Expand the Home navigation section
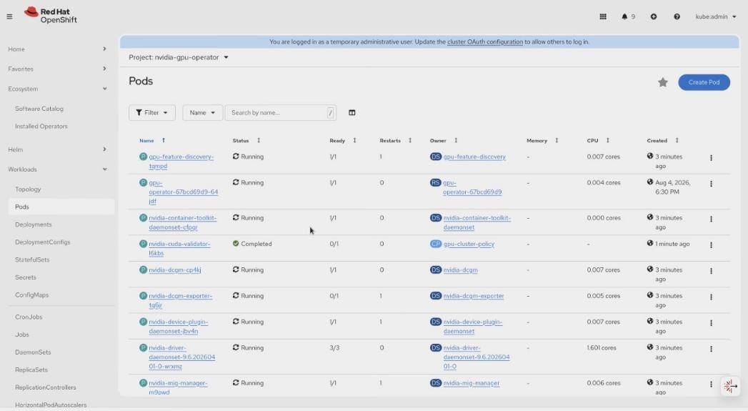This screenshot has width=748, height=411. (57, 49)
